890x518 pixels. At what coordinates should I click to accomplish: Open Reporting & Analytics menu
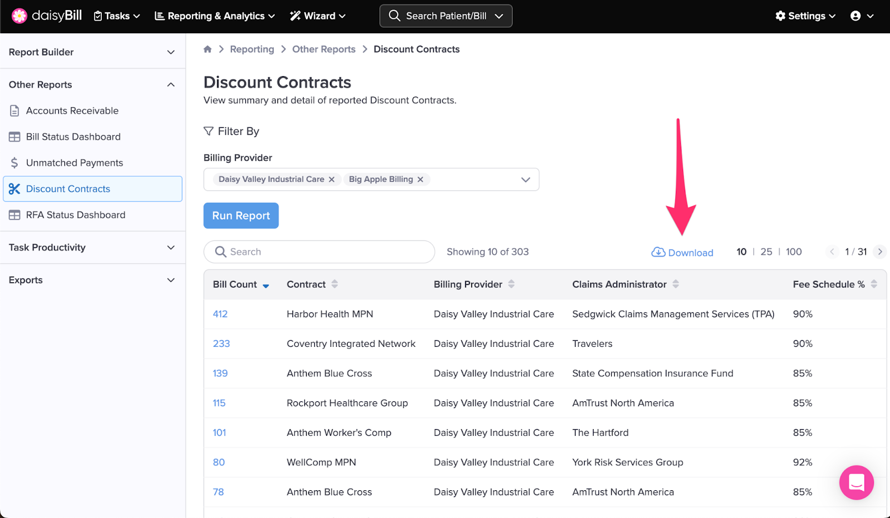[215, 16]
